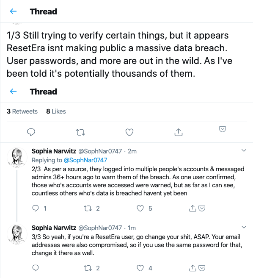View the 8 Likes list
Viewport: 253px width, 278px height.
click(56, 111)
